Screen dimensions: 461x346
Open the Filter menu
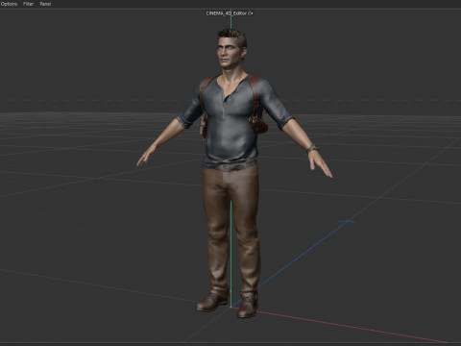tap(28, 4)
